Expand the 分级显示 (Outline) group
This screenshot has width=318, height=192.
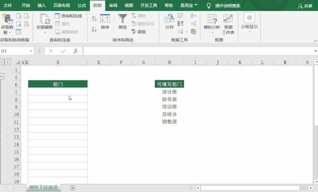[x=249, y=23]
